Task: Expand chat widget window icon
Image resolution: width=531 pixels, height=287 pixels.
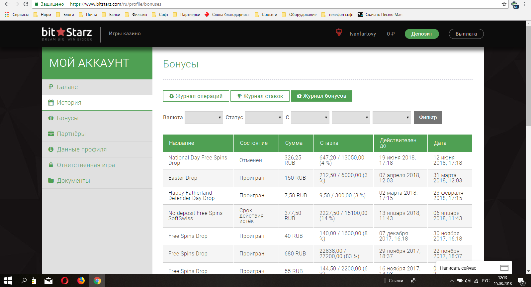Action: coord(504,268)
